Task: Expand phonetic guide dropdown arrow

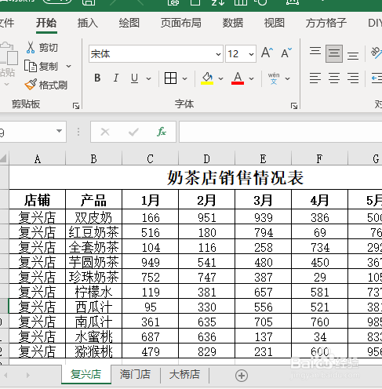Action: [x=287, y=78]
